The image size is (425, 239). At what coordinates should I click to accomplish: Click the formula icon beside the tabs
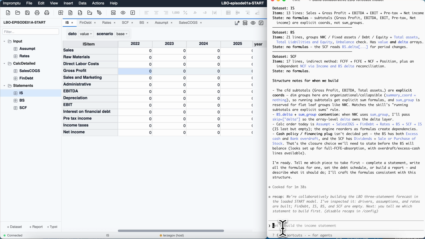(x=261, y=23)
